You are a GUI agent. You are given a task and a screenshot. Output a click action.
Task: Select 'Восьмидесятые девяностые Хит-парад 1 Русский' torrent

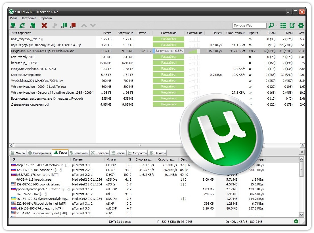47,99
